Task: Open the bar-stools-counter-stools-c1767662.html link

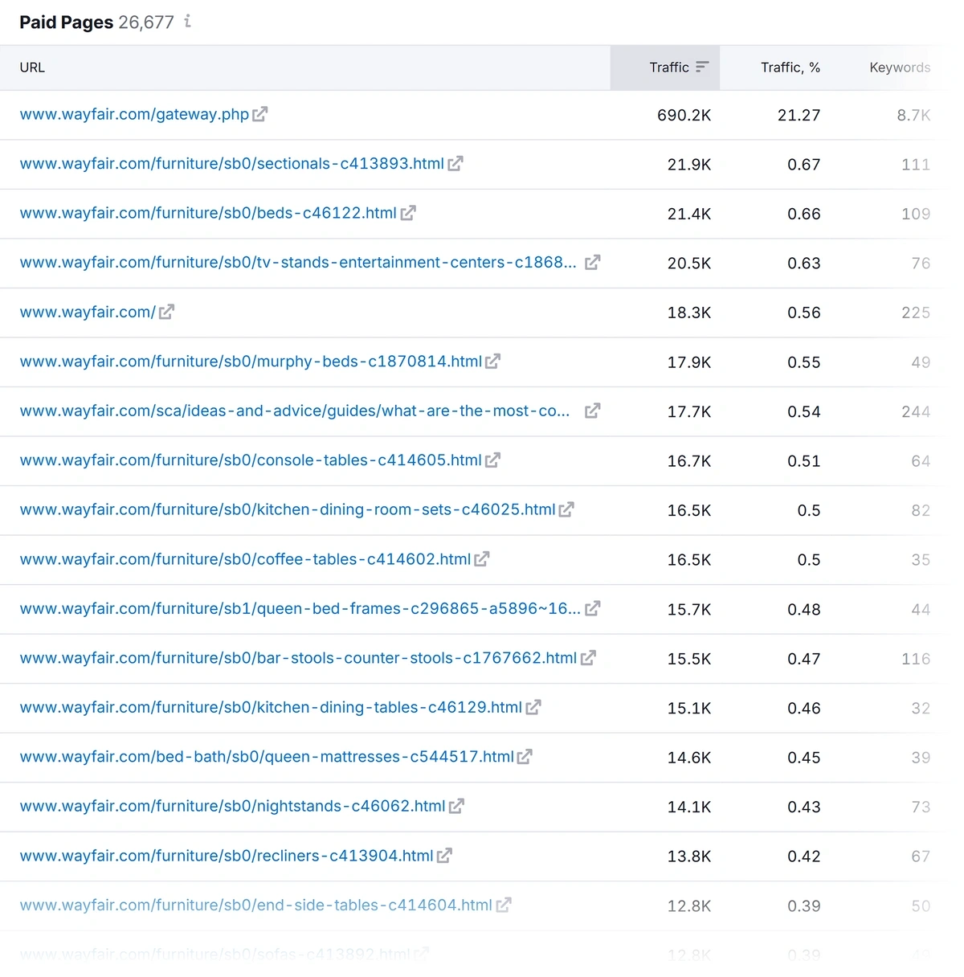Action: pos(298,658)
